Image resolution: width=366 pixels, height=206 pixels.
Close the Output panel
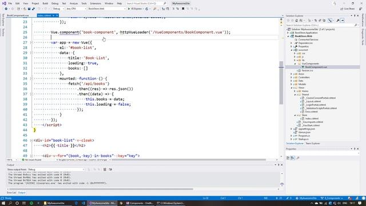tap(281, 165)
